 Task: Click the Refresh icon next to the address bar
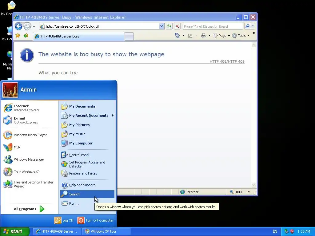pos(169,26)
